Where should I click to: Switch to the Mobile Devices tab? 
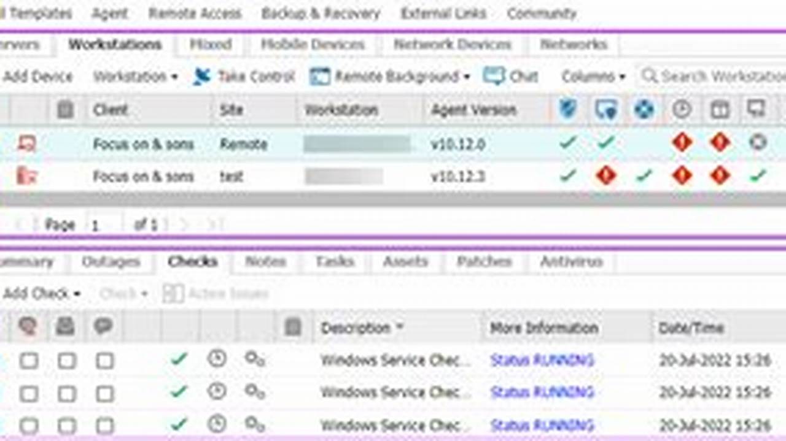click(x=313, y=44)
